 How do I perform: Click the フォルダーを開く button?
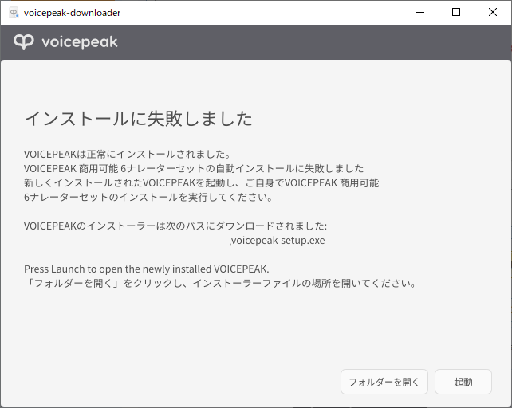[x=384, y=382]
